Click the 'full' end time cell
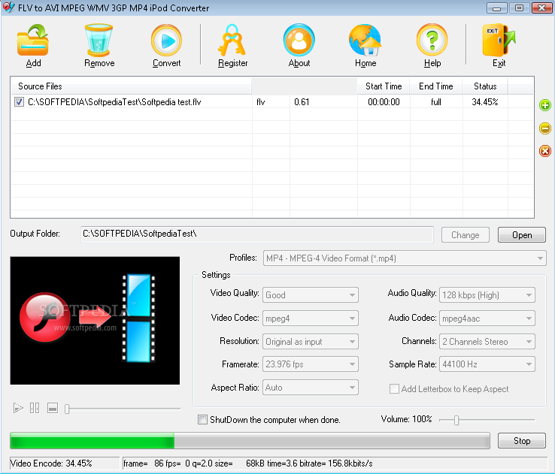555x474 pixels. [436, 102]
